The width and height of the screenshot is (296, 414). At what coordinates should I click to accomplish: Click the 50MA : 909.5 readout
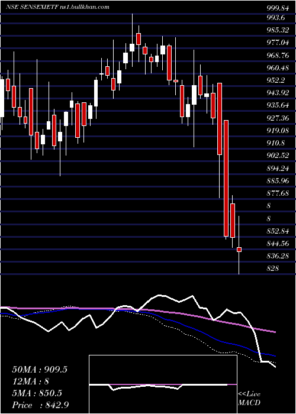click(x=40, y=370)
